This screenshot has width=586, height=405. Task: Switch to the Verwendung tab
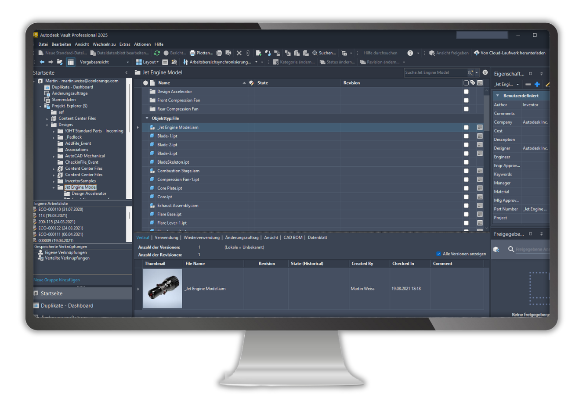(166, 238)
